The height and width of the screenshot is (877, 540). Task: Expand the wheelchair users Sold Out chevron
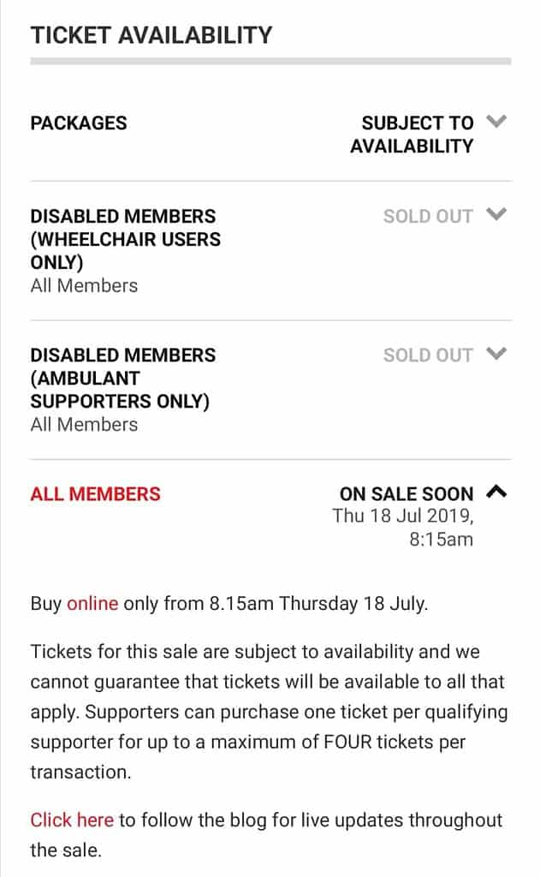tap(495, 214)
